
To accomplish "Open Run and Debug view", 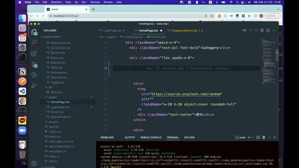I will [34, 85].
